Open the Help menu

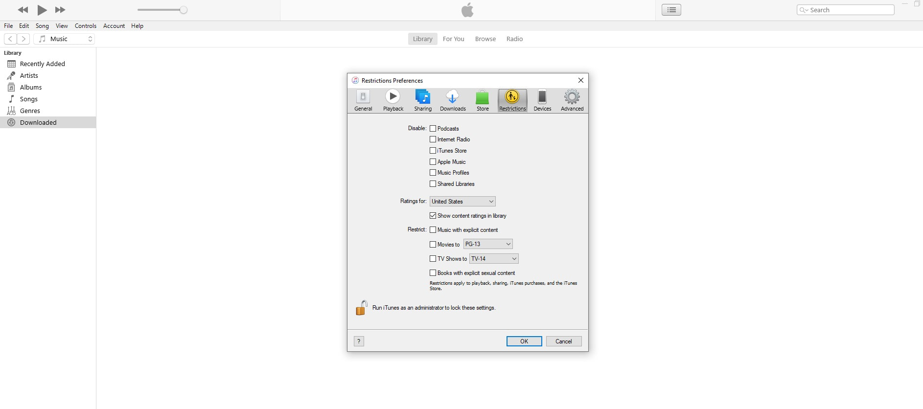[x=137, y=26]
